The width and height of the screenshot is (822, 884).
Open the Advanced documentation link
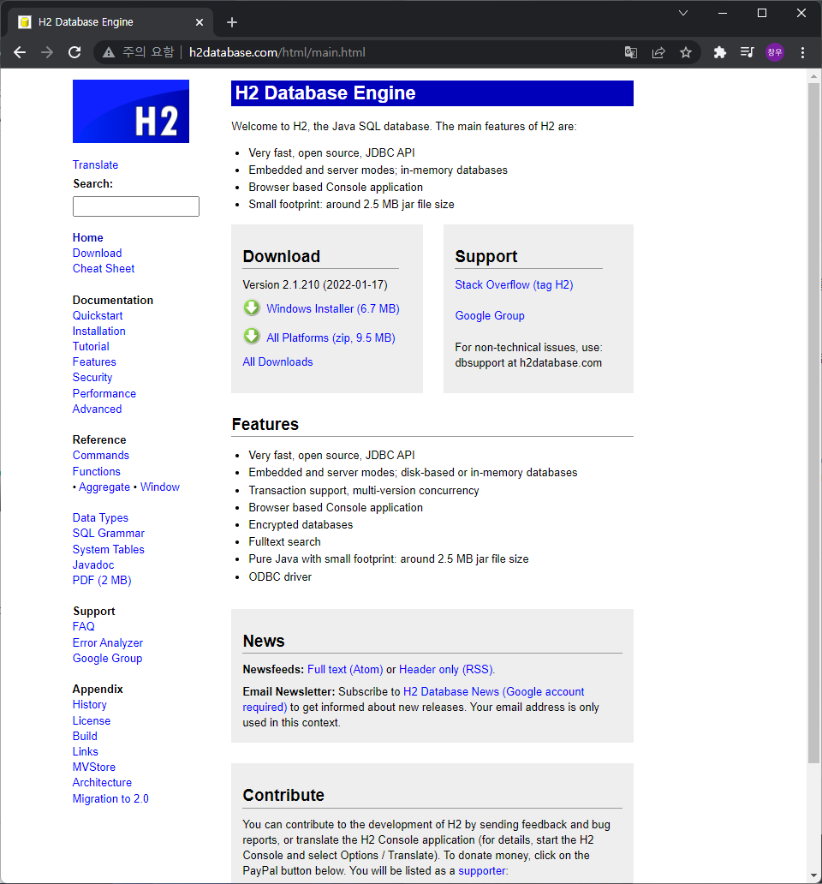97,409
